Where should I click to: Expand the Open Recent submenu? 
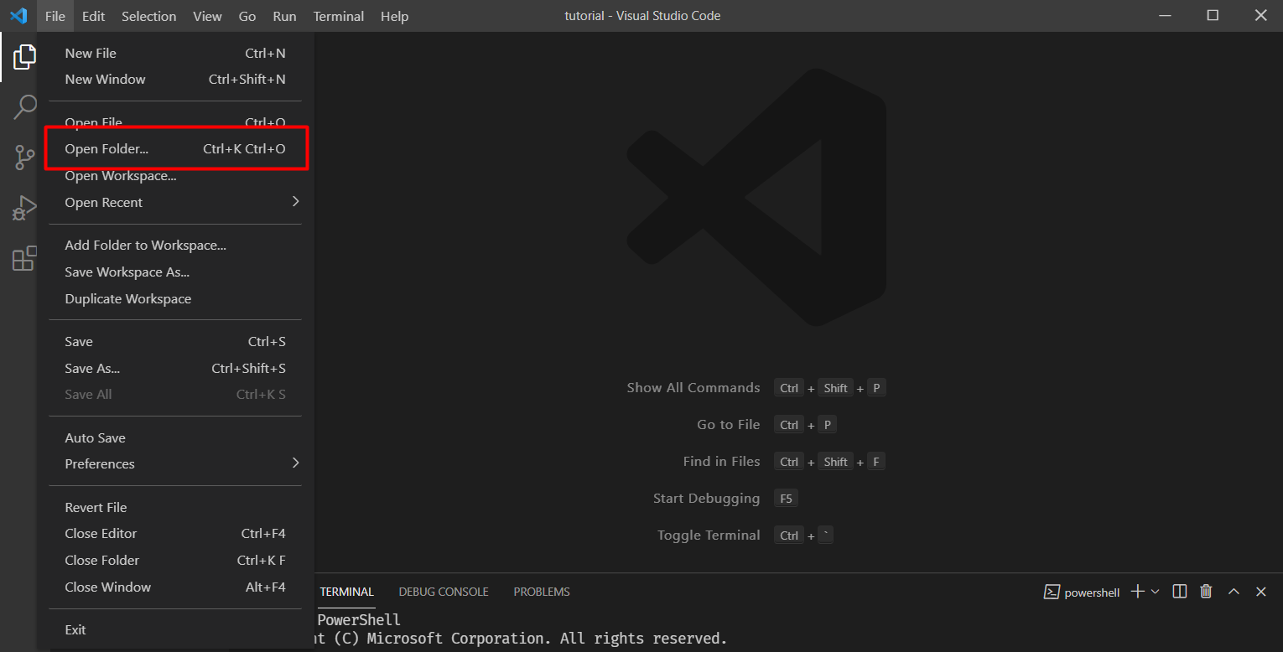[175, 203]
